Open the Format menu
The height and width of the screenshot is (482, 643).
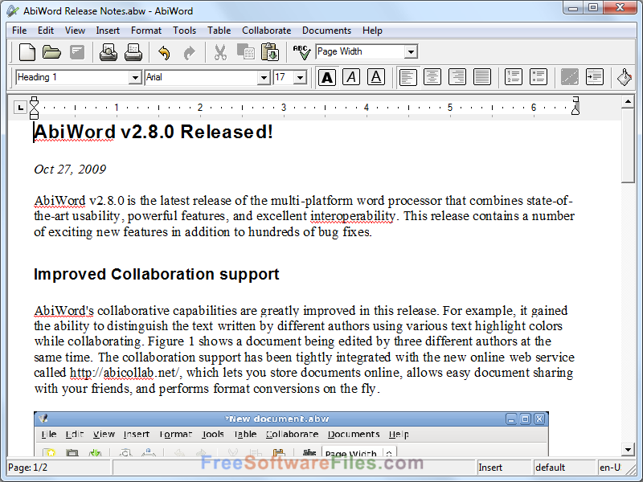click(x=146, y=31)
